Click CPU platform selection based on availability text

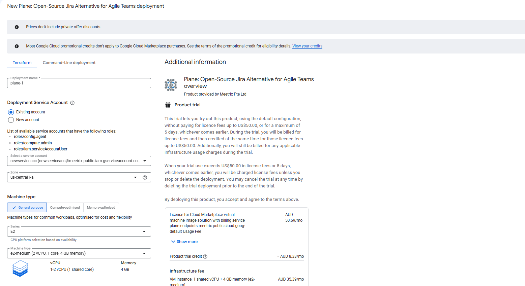click(43, 240)
